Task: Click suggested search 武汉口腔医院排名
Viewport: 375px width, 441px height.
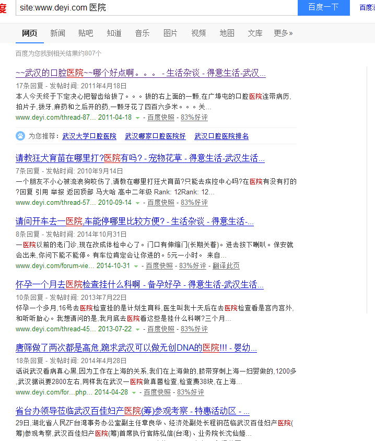Action: (221, 136)
